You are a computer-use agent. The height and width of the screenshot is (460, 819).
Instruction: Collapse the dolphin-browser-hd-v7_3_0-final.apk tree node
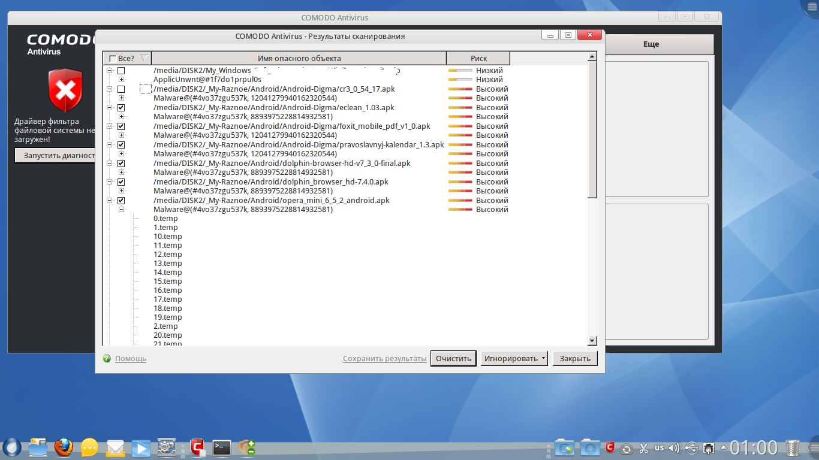point(109,164)
